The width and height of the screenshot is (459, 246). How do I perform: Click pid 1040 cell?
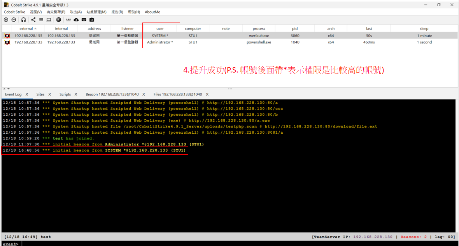(x=295, y=42)
